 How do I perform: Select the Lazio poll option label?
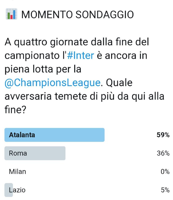17,190
